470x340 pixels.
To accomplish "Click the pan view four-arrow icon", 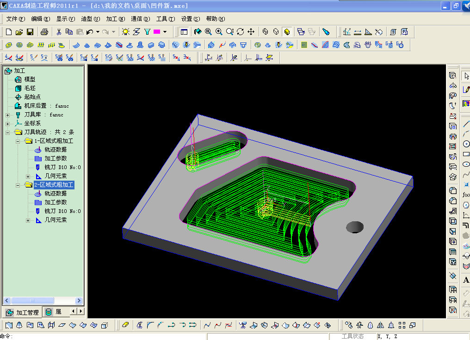I will [251, 32].
